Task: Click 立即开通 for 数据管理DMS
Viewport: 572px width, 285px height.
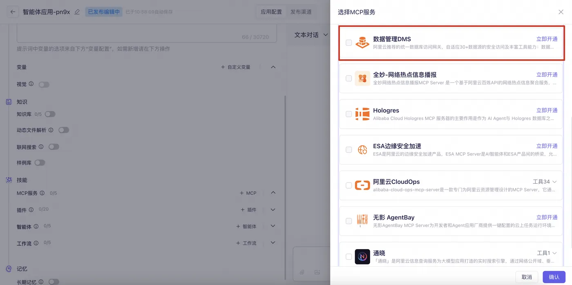Action: tap(547, 39)
